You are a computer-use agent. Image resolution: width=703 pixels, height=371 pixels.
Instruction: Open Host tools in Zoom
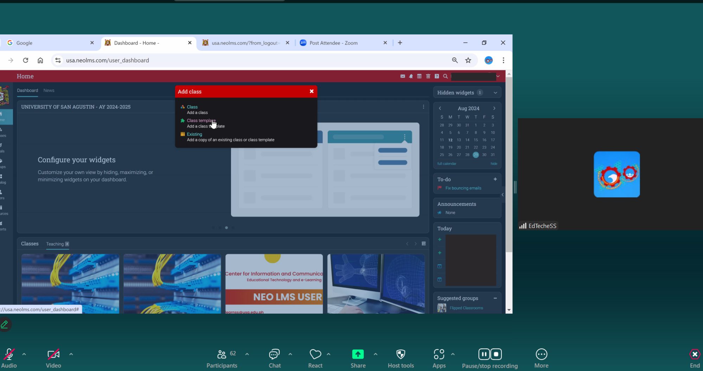401,358
